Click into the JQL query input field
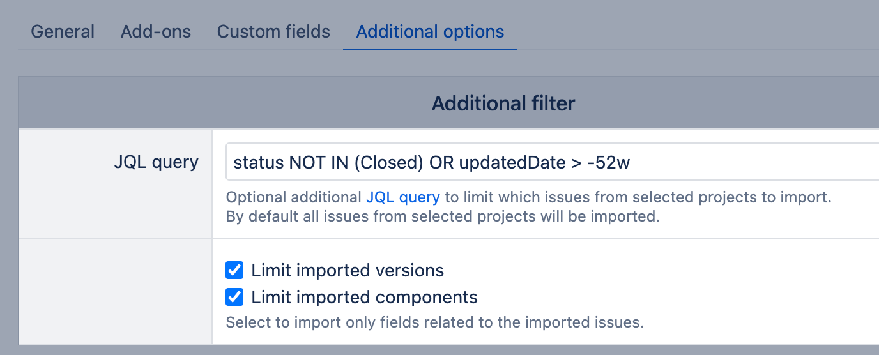Viewport: 879px width, 355px height. point(735,162)
